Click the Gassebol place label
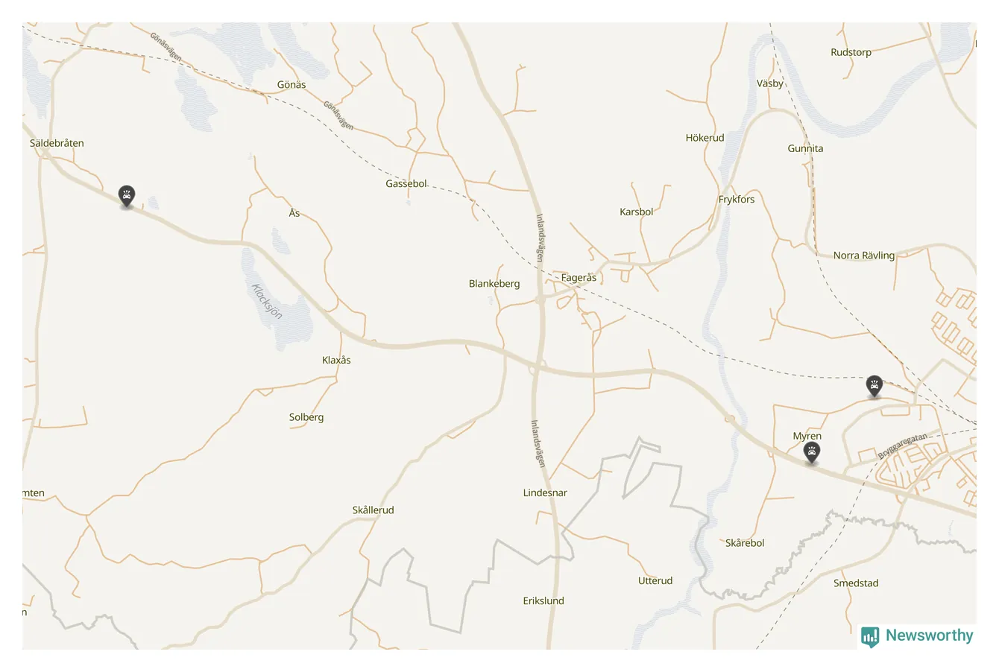 pos(406,184)
